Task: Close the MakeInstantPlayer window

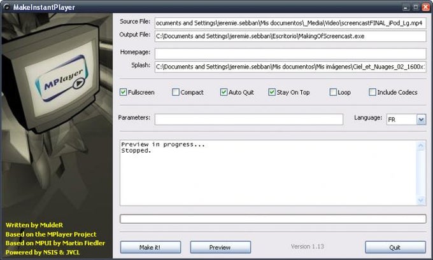Action: (425, 7)
